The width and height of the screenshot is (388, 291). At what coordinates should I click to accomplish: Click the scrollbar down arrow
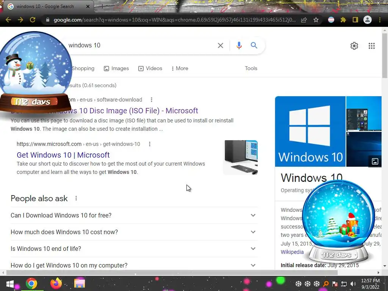click(385, 266)
